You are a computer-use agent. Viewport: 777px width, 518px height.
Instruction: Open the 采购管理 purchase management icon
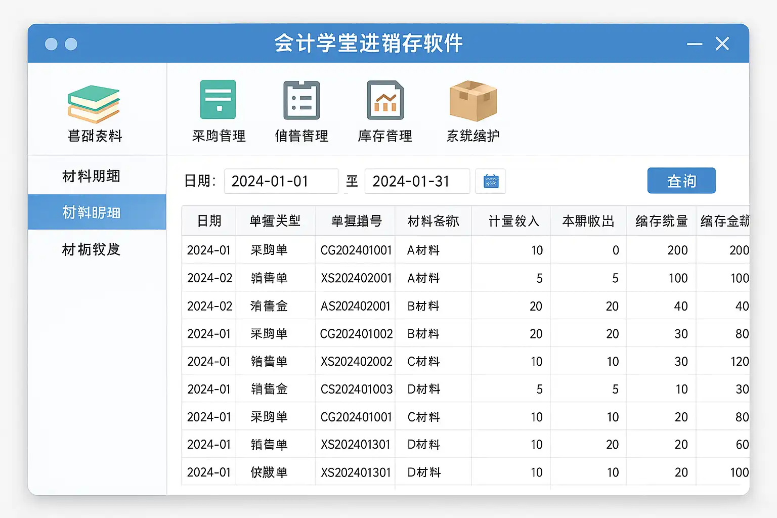click(x=218, y=109)
